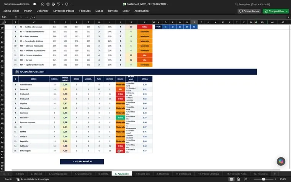
Task: Click the Undo arrow icon
Action: click(x=59, y=4)
